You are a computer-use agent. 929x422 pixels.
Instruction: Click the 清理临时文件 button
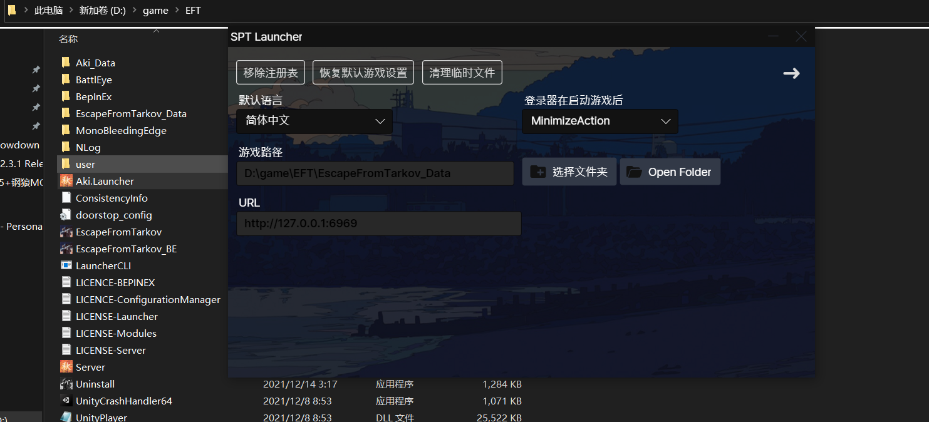(x=462, y=73)
